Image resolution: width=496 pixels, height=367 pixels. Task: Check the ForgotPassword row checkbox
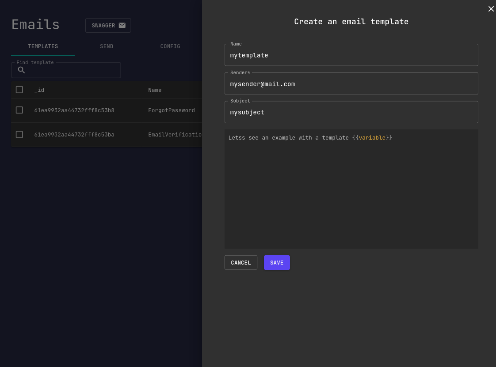coord(19,110)
